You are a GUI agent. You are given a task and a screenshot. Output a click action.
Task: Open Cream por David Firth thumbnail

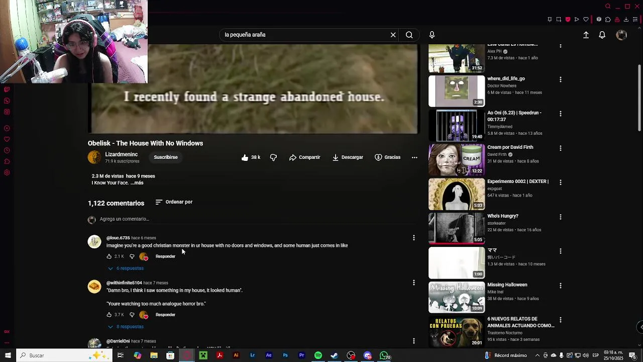point(457,160)
